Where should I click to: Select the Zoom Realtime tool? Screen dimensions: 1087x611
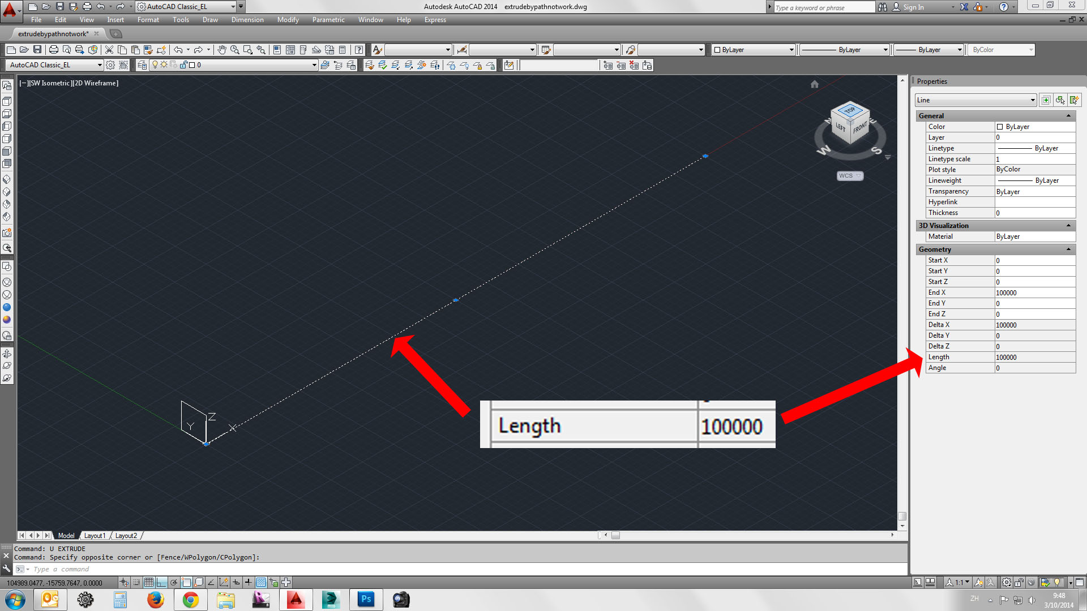pos(235,50)
